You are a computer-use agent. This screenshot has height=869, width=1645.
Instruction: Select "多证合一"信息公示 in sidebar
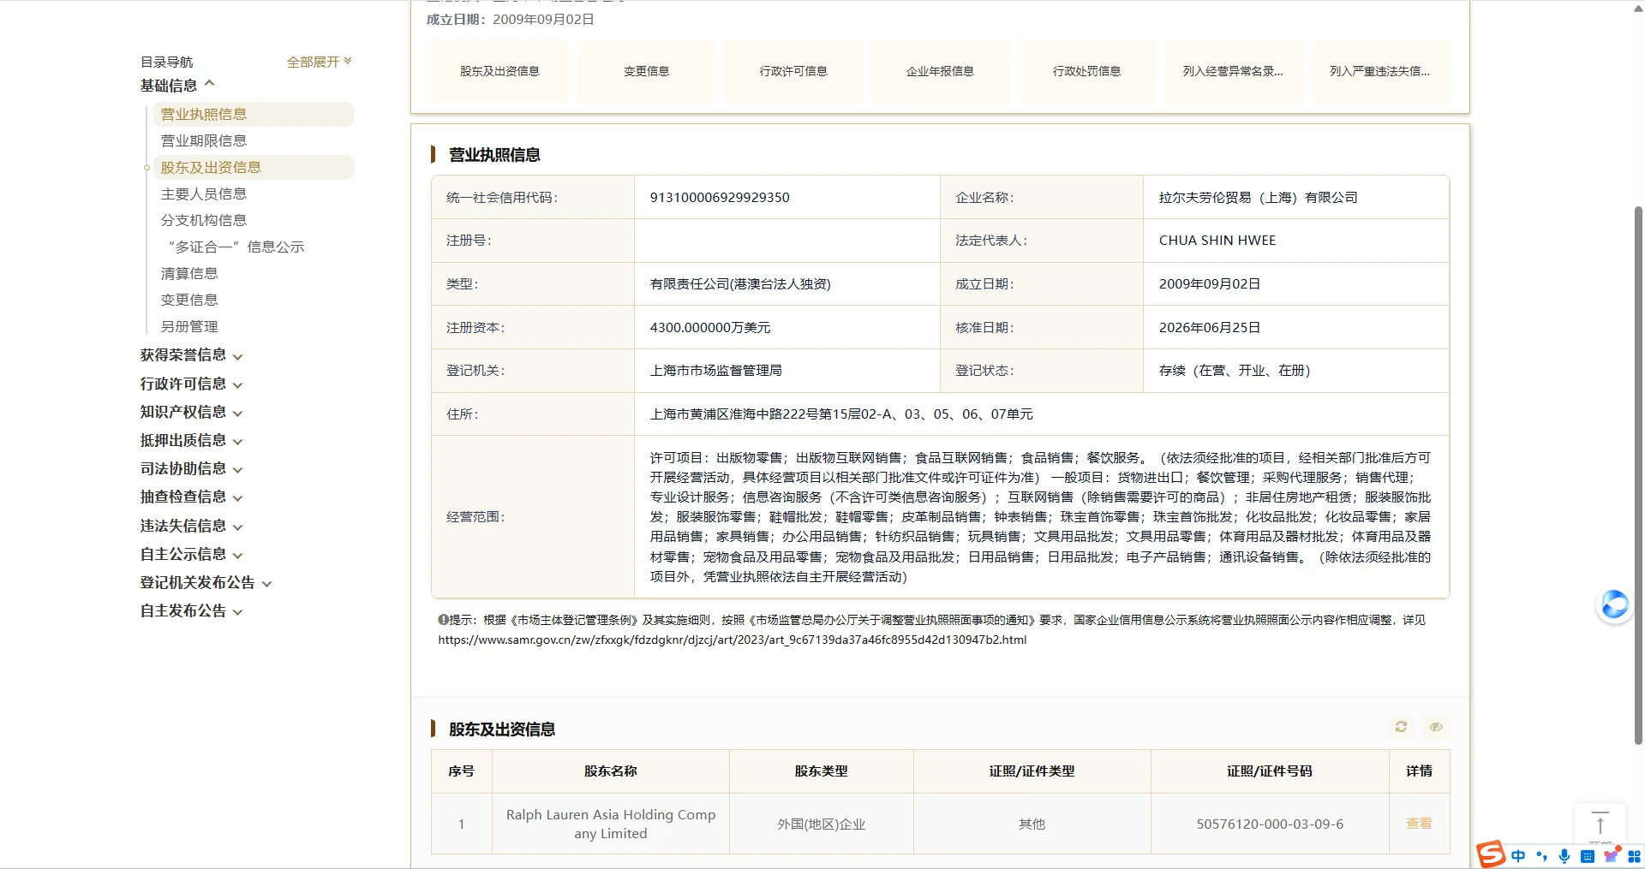click(x=236, y=247)
